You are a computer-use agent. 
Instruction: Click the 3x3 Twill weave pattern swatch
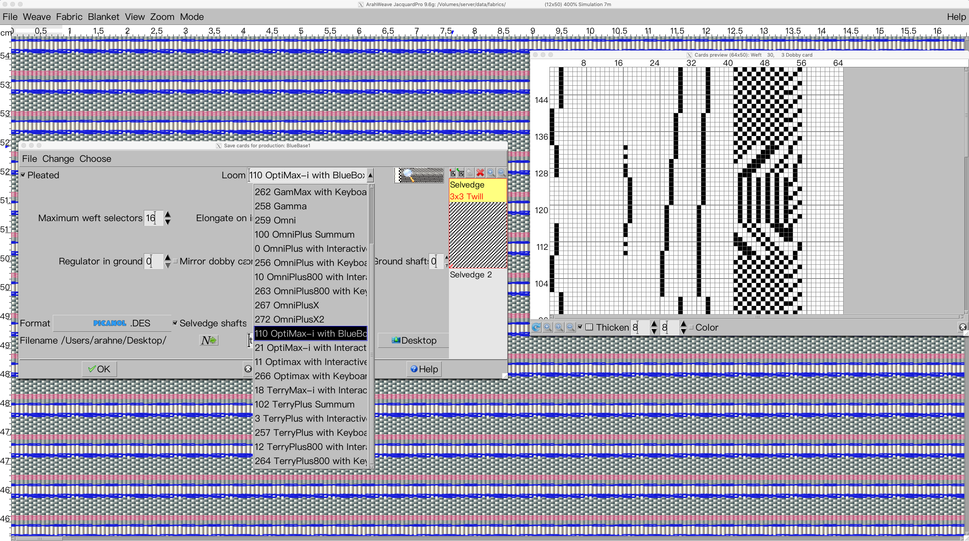478,235
